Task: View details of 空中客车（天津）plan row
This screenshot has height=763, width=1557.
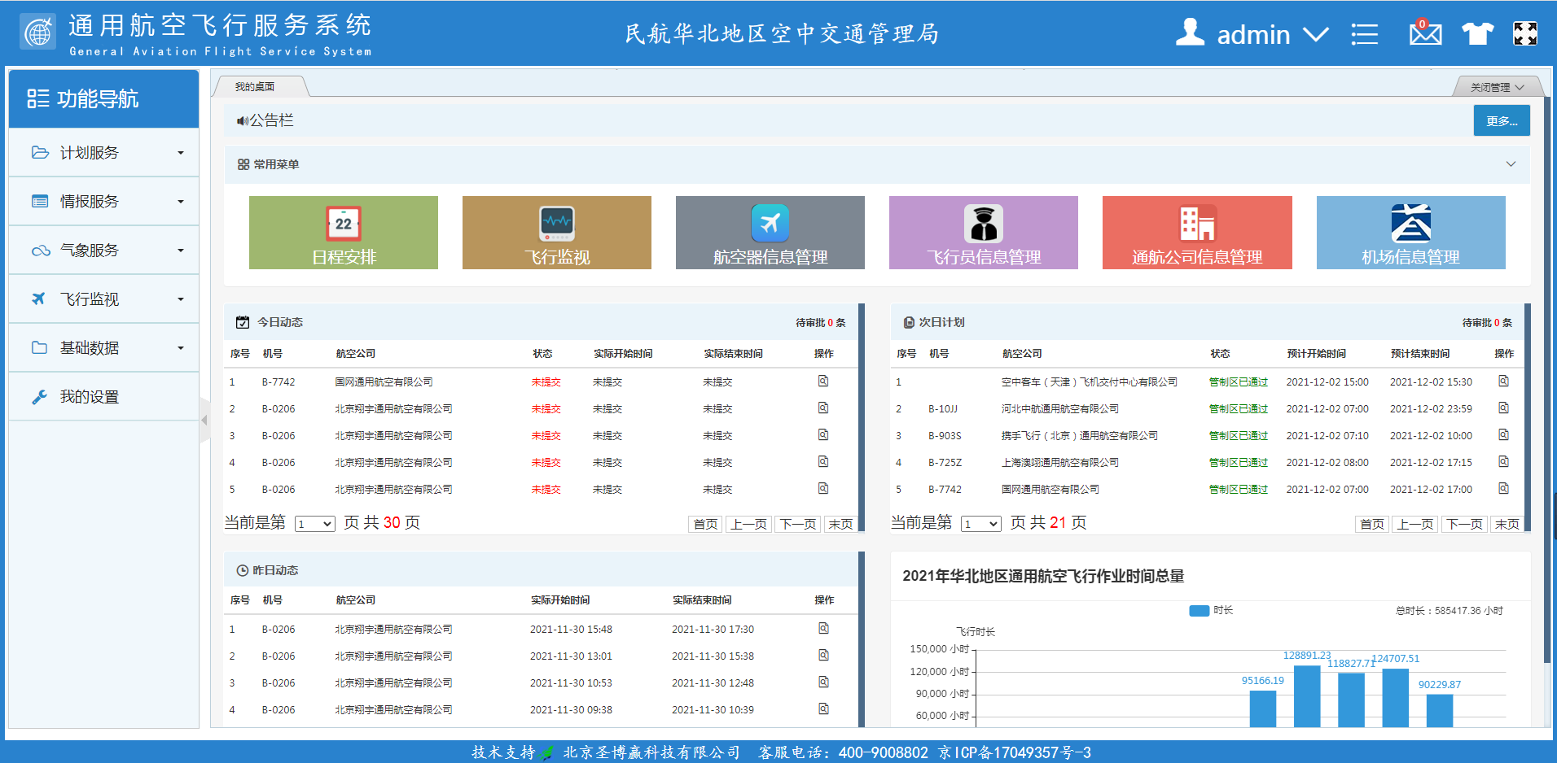Action: [x=1503, y=381]
